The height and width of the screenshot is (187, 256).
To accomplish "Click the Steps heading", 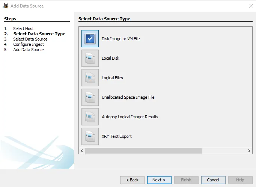I will coord(10,19).
